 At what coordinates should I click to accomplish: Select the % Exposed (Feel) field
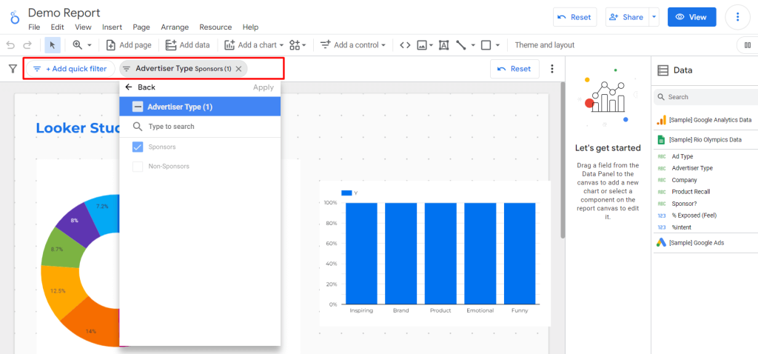click(694, 216)
